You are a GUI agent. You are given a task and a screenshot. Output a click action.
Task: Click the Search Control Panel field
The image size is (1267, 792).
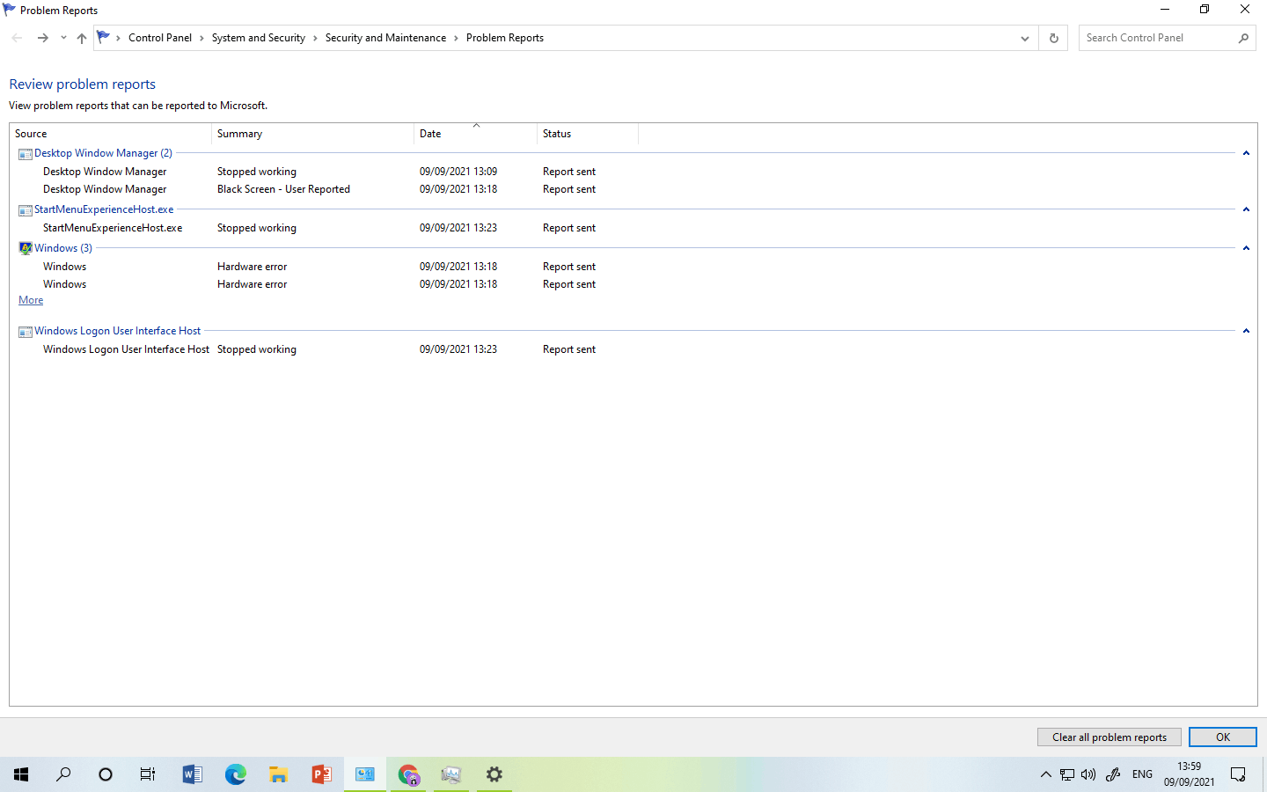(x=1158, y=38)
